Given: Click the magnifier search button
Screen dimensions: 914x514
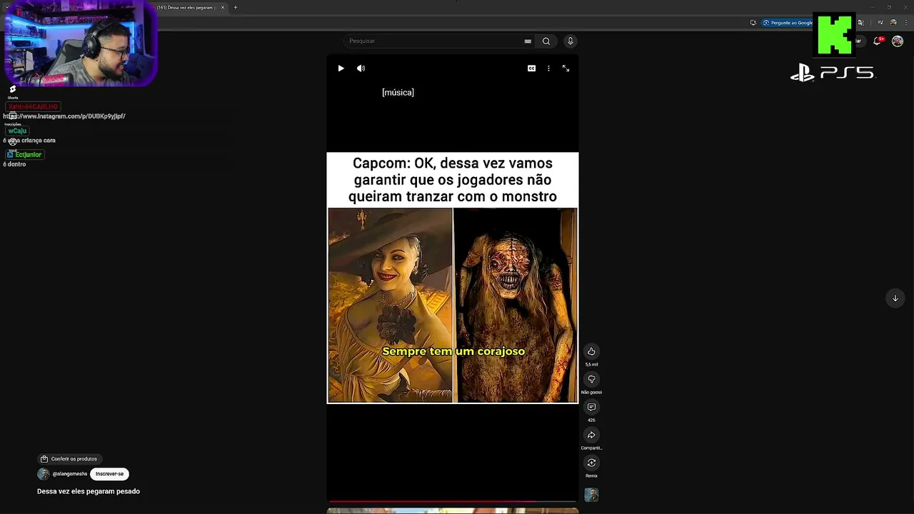Looking at the screenshot, I should (x=546, y=41).
